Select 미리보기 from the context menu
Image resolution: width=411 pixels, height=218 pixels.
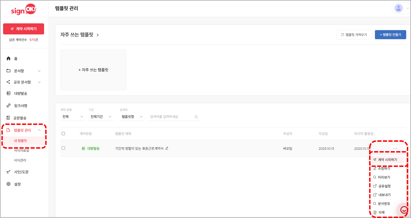click(384, 177)
